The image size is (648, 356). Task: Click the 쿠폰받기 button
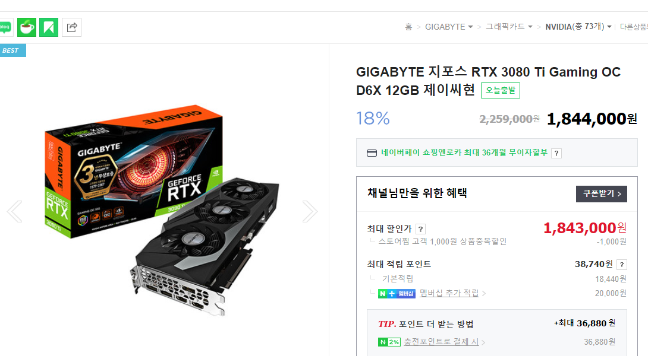point(601,194)
